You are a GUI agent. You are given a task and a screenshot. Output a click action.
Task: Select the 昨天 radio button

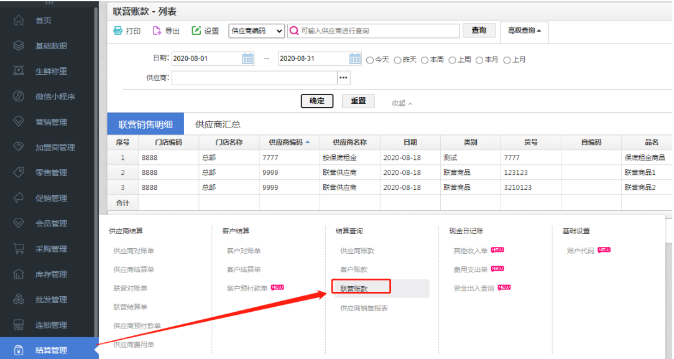397,60
